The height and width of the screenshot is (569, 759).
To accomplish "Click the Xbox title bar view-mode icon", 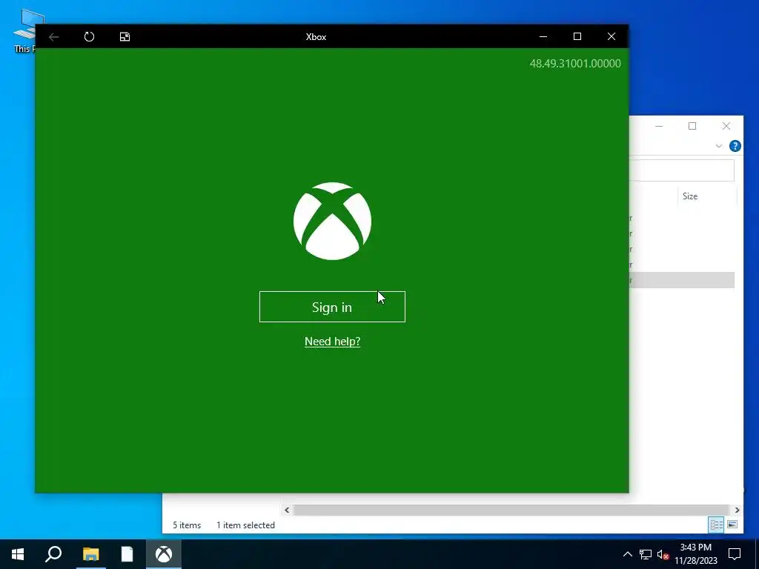I will (125, 37).
